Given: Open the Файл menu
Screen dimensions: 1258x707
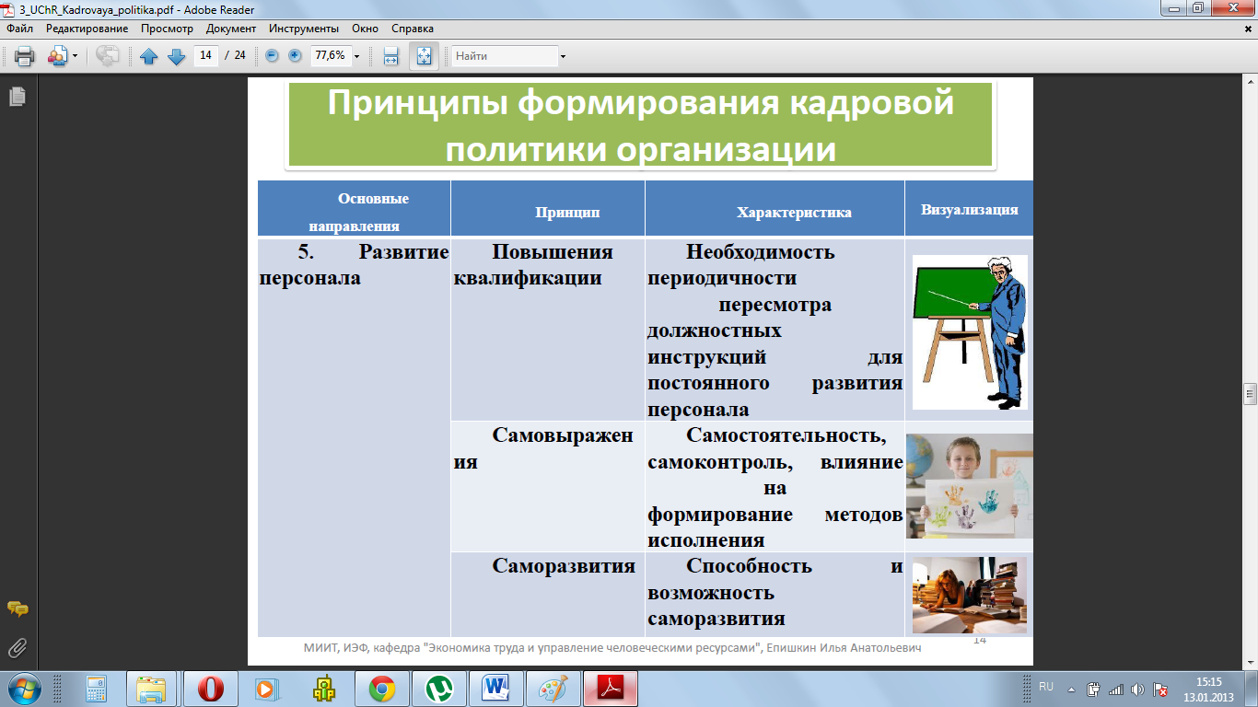Looking at the screenshot, I should pos(19,29).
